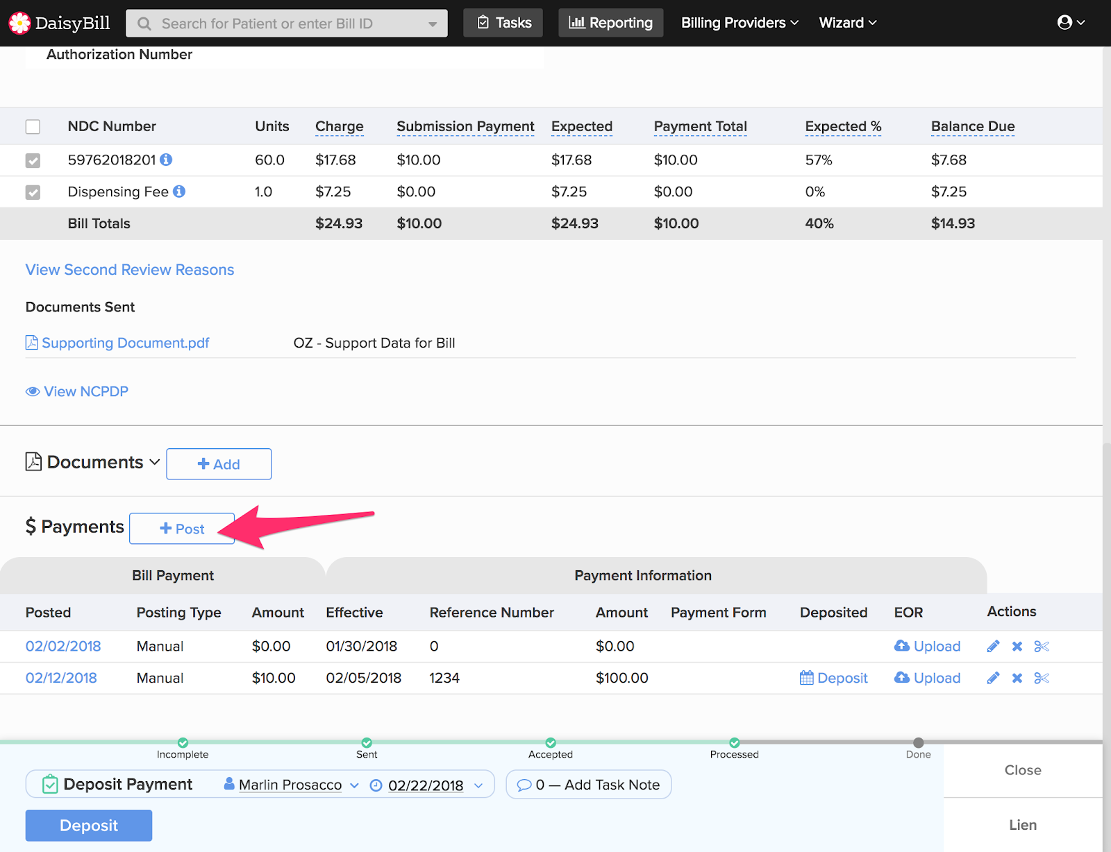Viewport: 1111px width, 852px height.
Task: Toggle checkbox for Dispensing Fee row
Action: tap(33, 192)
